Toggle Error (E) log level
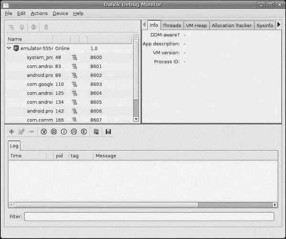This screenshot has width=286, height=239. 84,132
